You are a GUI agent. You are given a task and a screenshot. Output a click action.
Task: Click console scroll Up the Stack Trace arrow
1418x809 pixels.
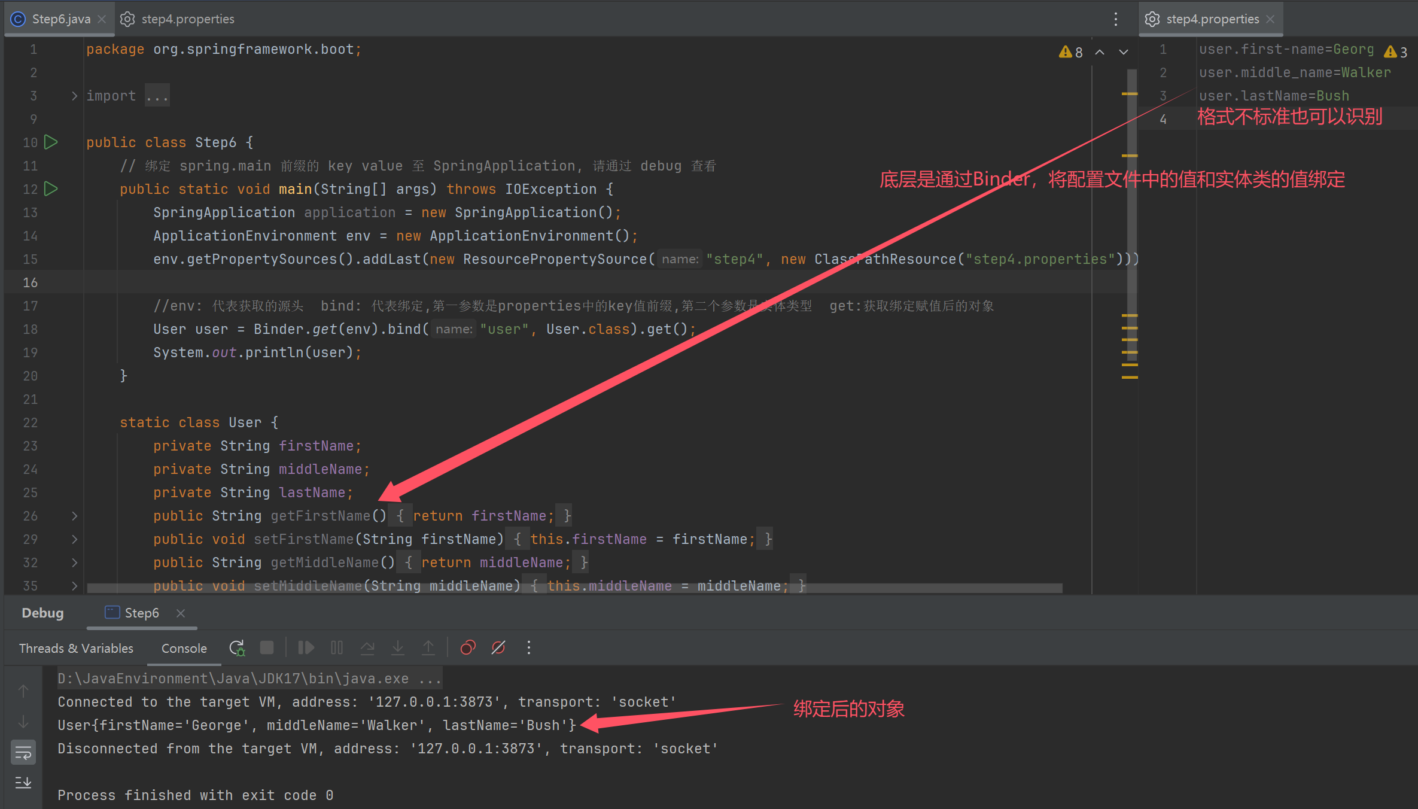coord(23,691)
